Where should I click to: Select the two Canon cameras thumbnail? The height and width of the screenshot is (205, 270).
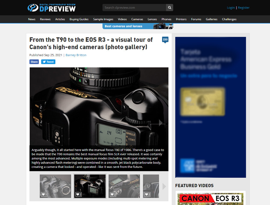[55, 186]
